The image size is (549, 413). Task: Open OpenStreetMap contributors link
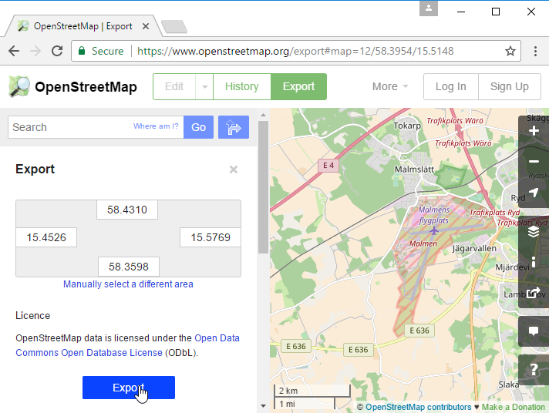[419, 407]
